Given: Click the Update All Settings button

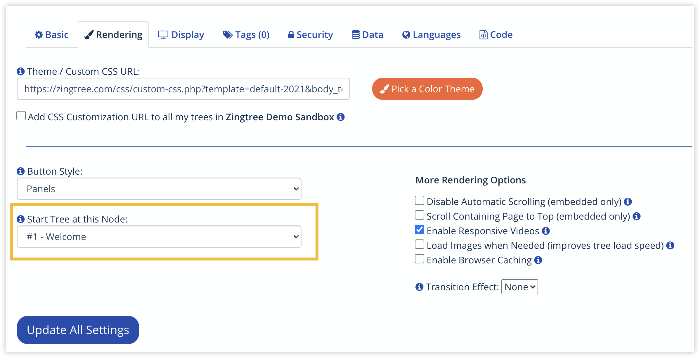Looking at the screenshot, I should 77,330.
